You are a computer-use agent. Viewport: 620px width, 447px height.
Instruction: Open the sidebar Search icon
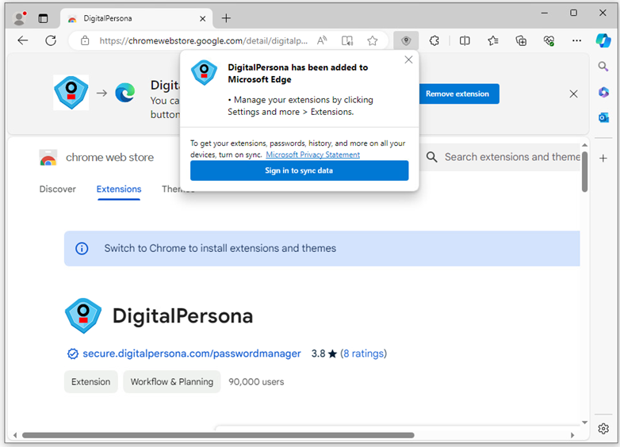coord(603,67)
